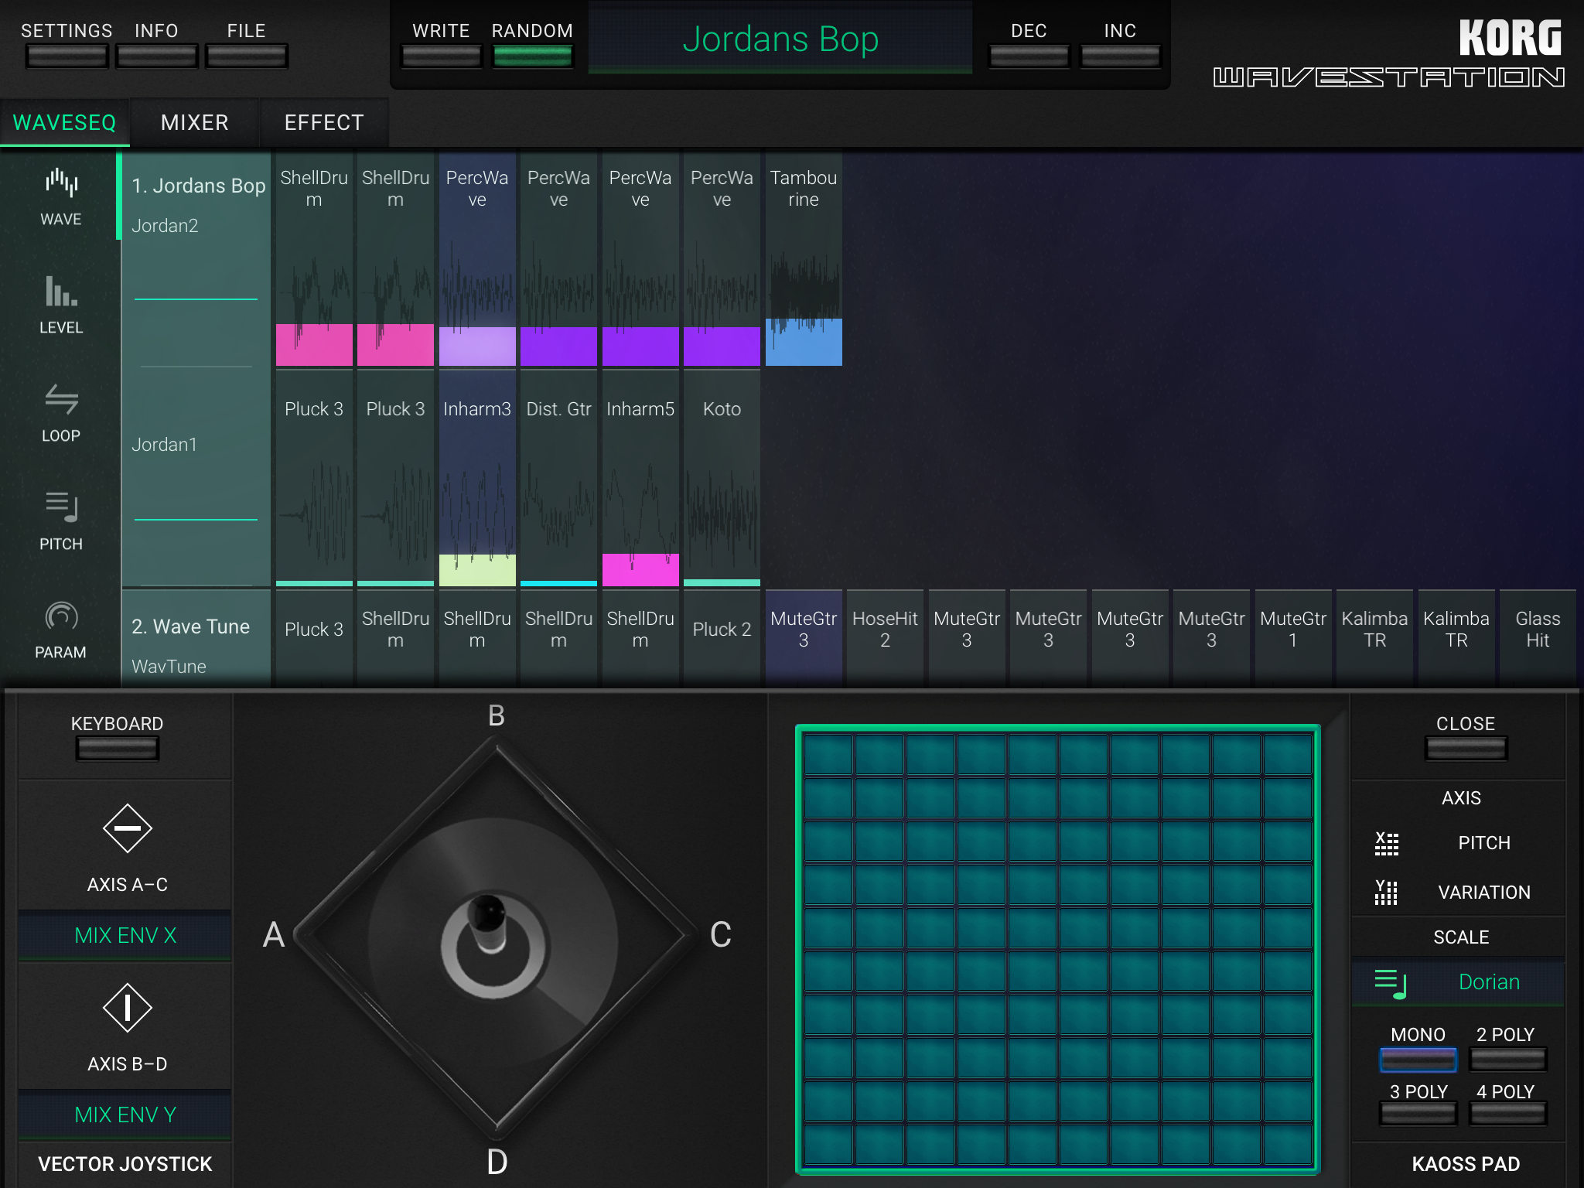This screenshot has height=1188, width=1584.
Task: Click the scale note icon beside Dorian
Action: 1391,983
